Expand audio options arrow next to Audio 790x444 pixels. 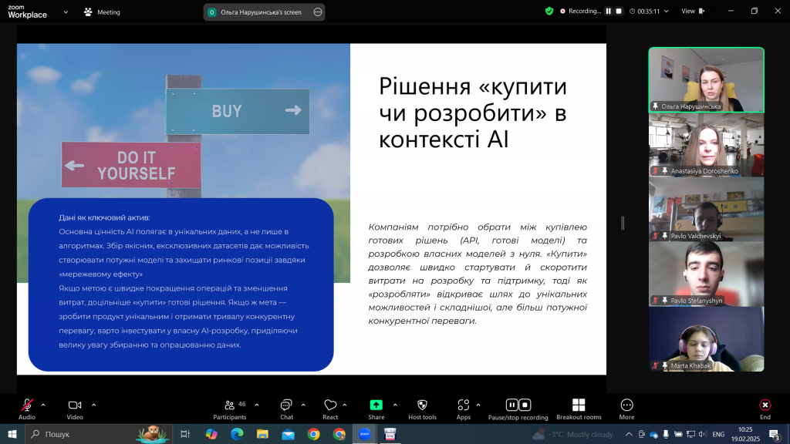point(43,405)
